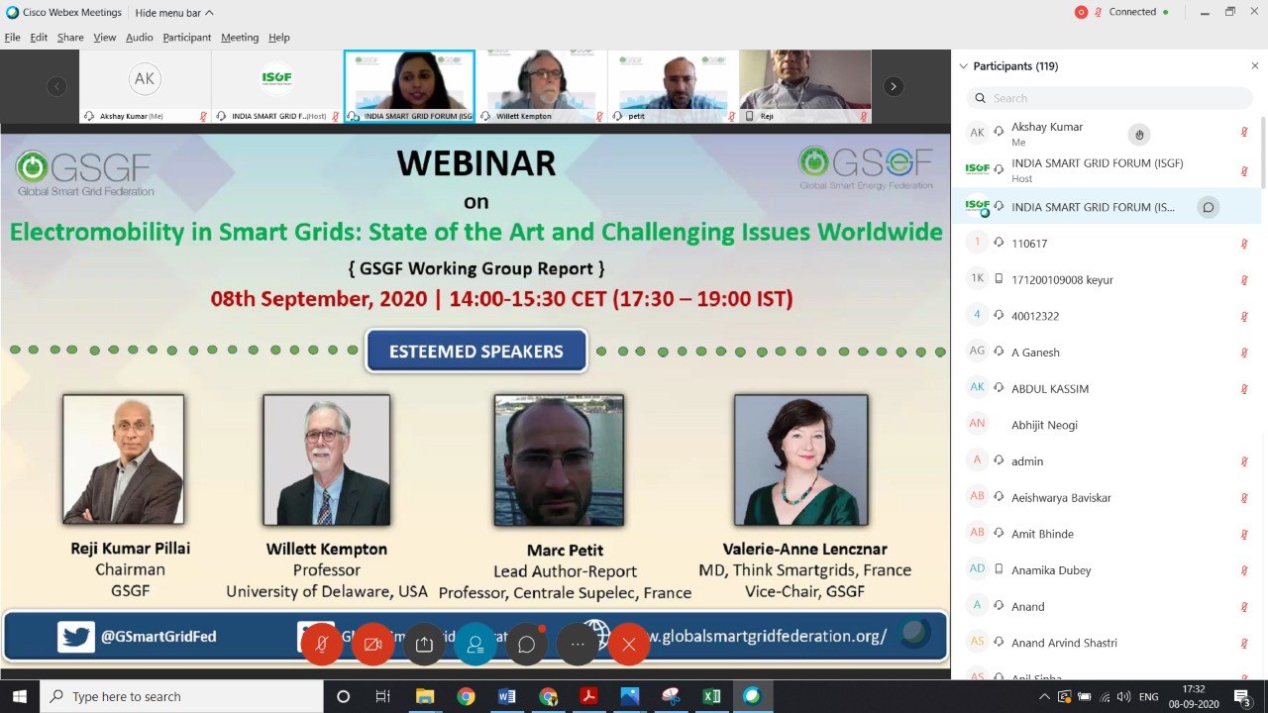Leave meeting with the red X button

[x=629, y=645]
